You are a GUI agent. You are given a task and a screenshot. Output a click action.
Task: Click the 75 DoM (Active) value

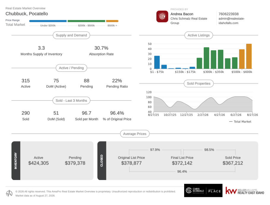coord(56,81)
